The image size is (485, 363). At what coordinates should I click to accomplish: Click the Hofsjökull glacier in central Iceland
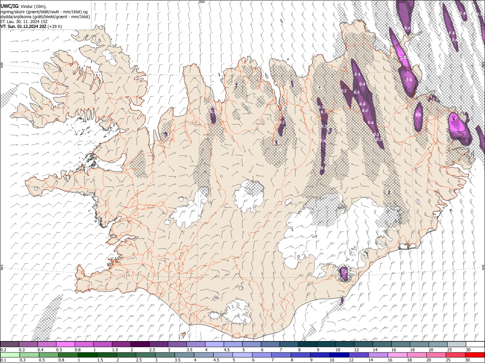(249, 196)
